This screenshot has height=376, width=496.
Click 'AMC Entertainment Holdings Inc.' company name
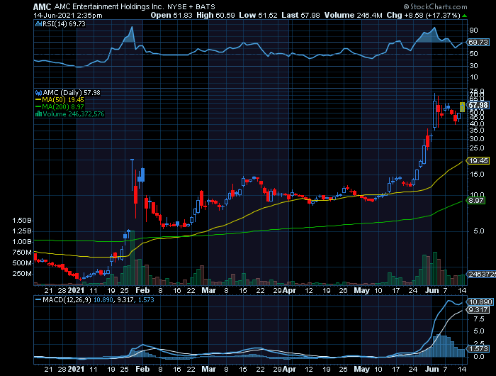click(x=109, y=6)
